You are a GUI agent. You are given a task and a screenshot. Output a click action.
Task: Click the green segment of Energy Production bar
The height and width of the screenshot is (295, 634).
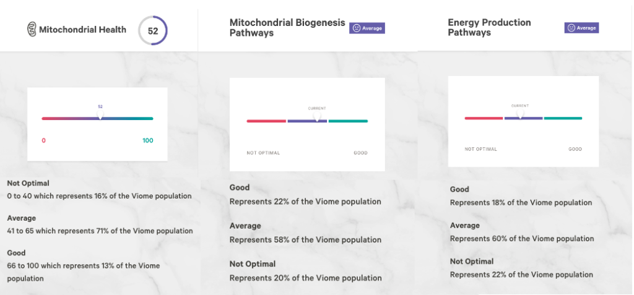pyautogui.click(x=563, y=118)
